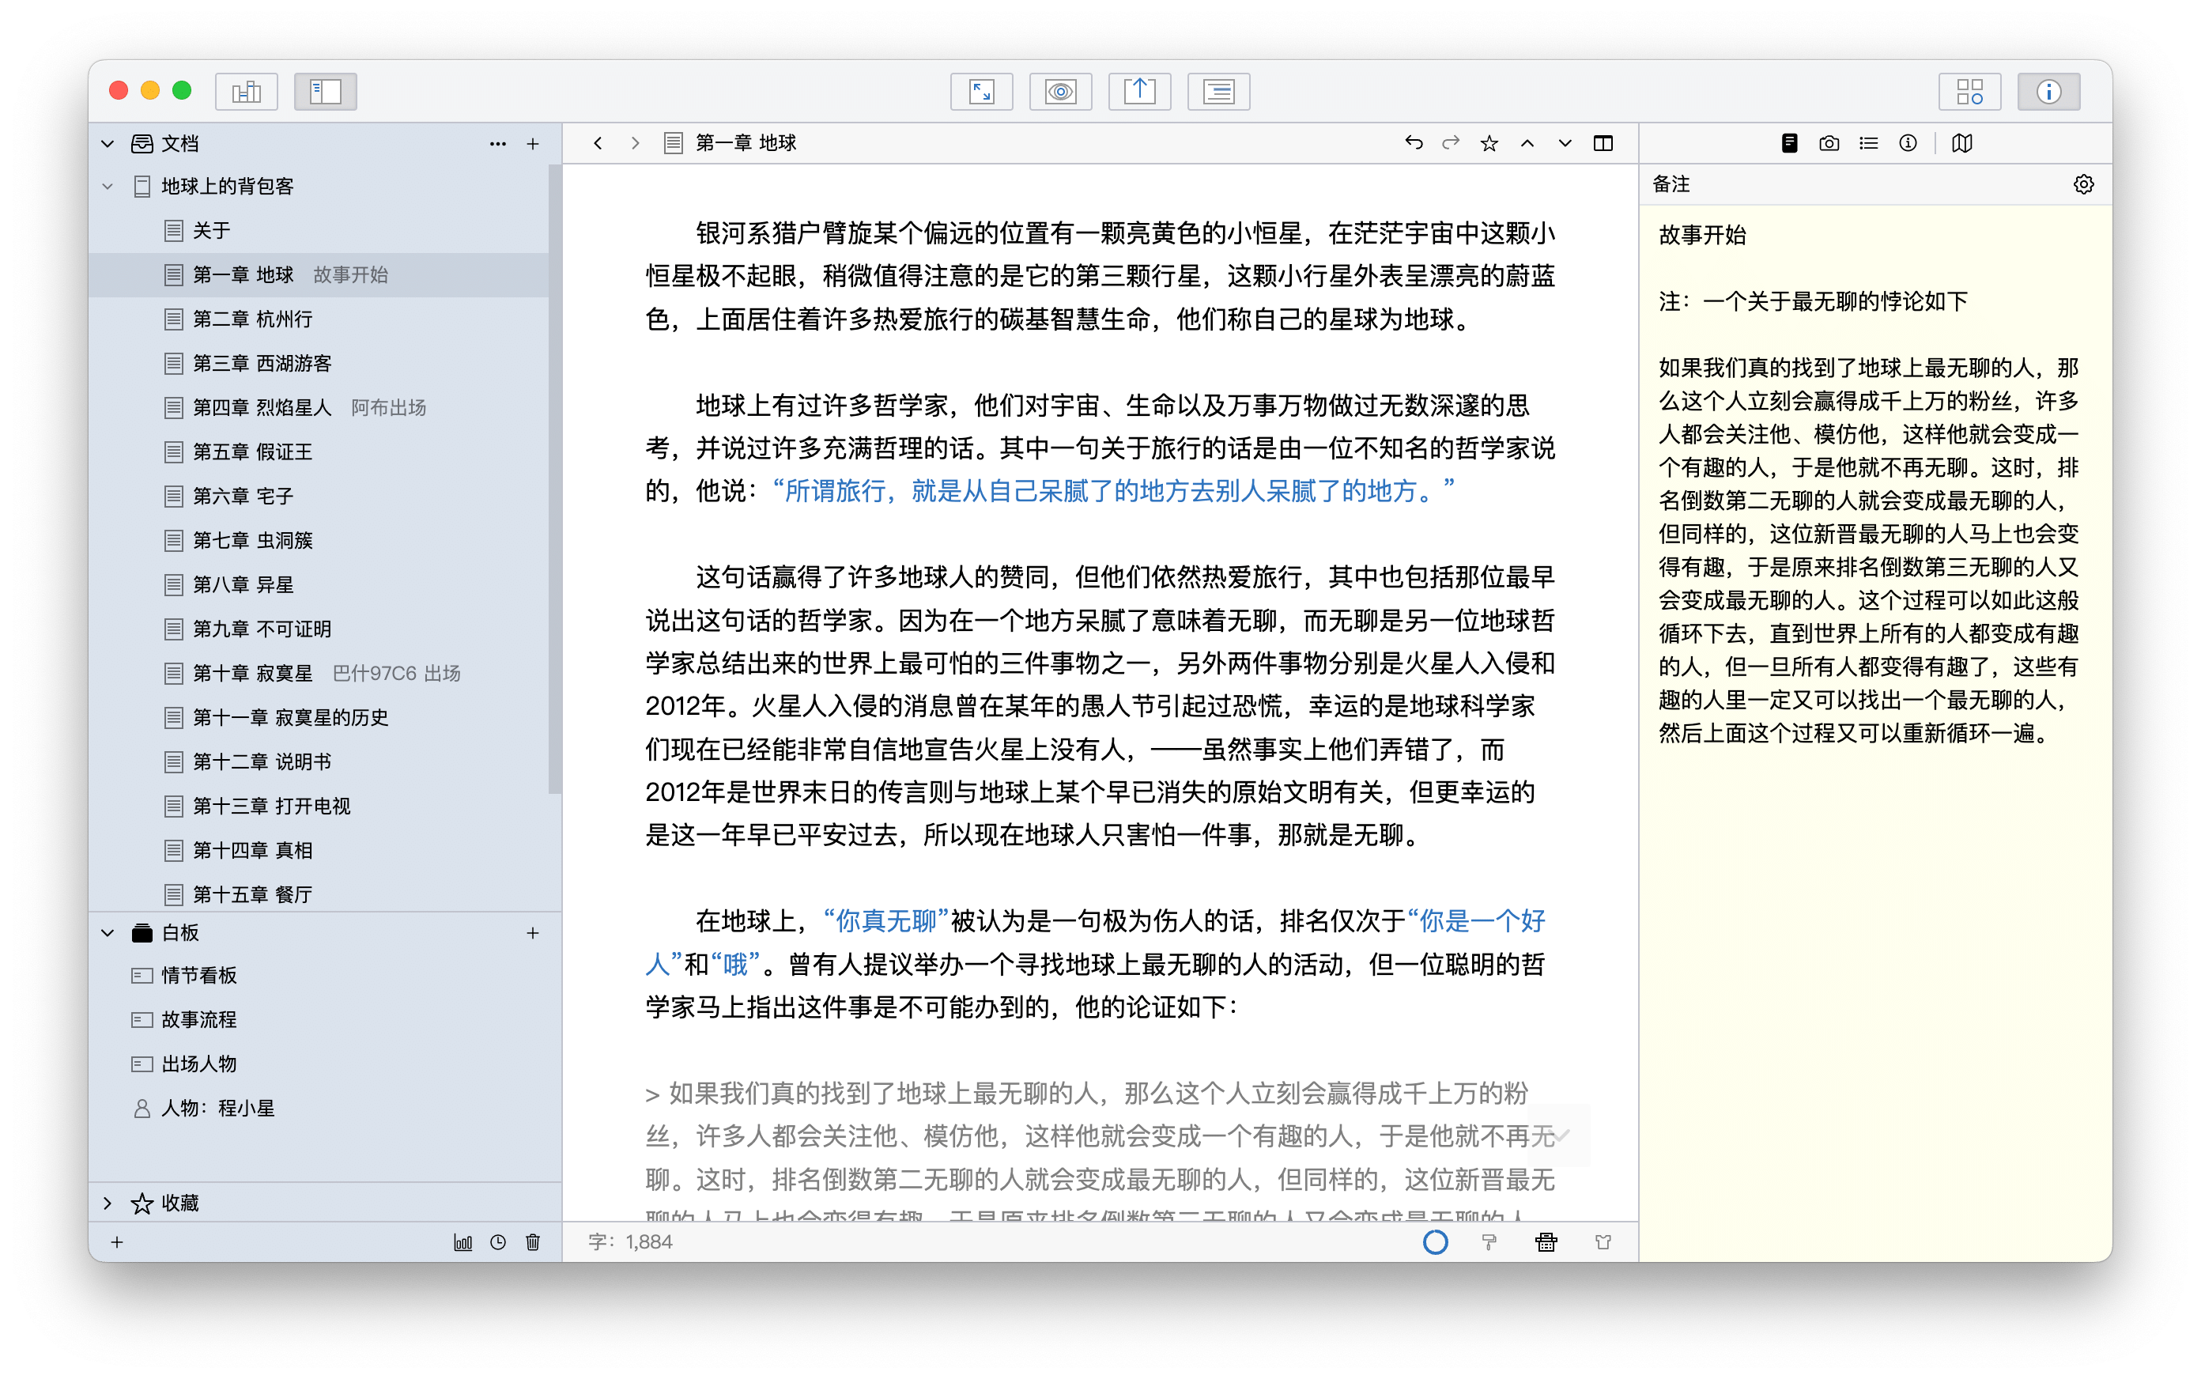Screen dimensions: 2201x1379
Task: Collapse the 地球上的背包客 folder
Action: tap(108, 186)
